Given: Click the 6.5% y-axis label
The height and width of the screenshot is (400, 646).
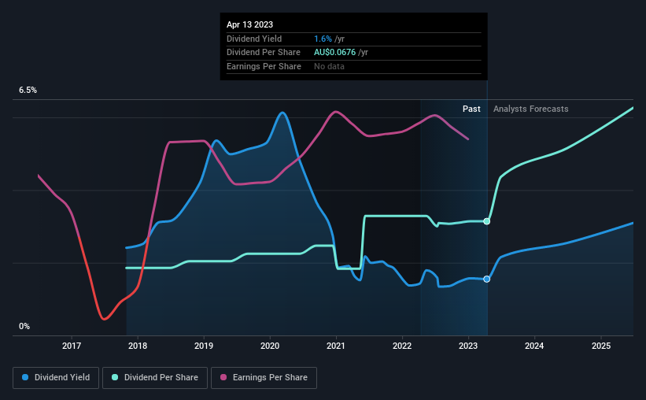Looking at the screenshot, I should coord(28,91).
